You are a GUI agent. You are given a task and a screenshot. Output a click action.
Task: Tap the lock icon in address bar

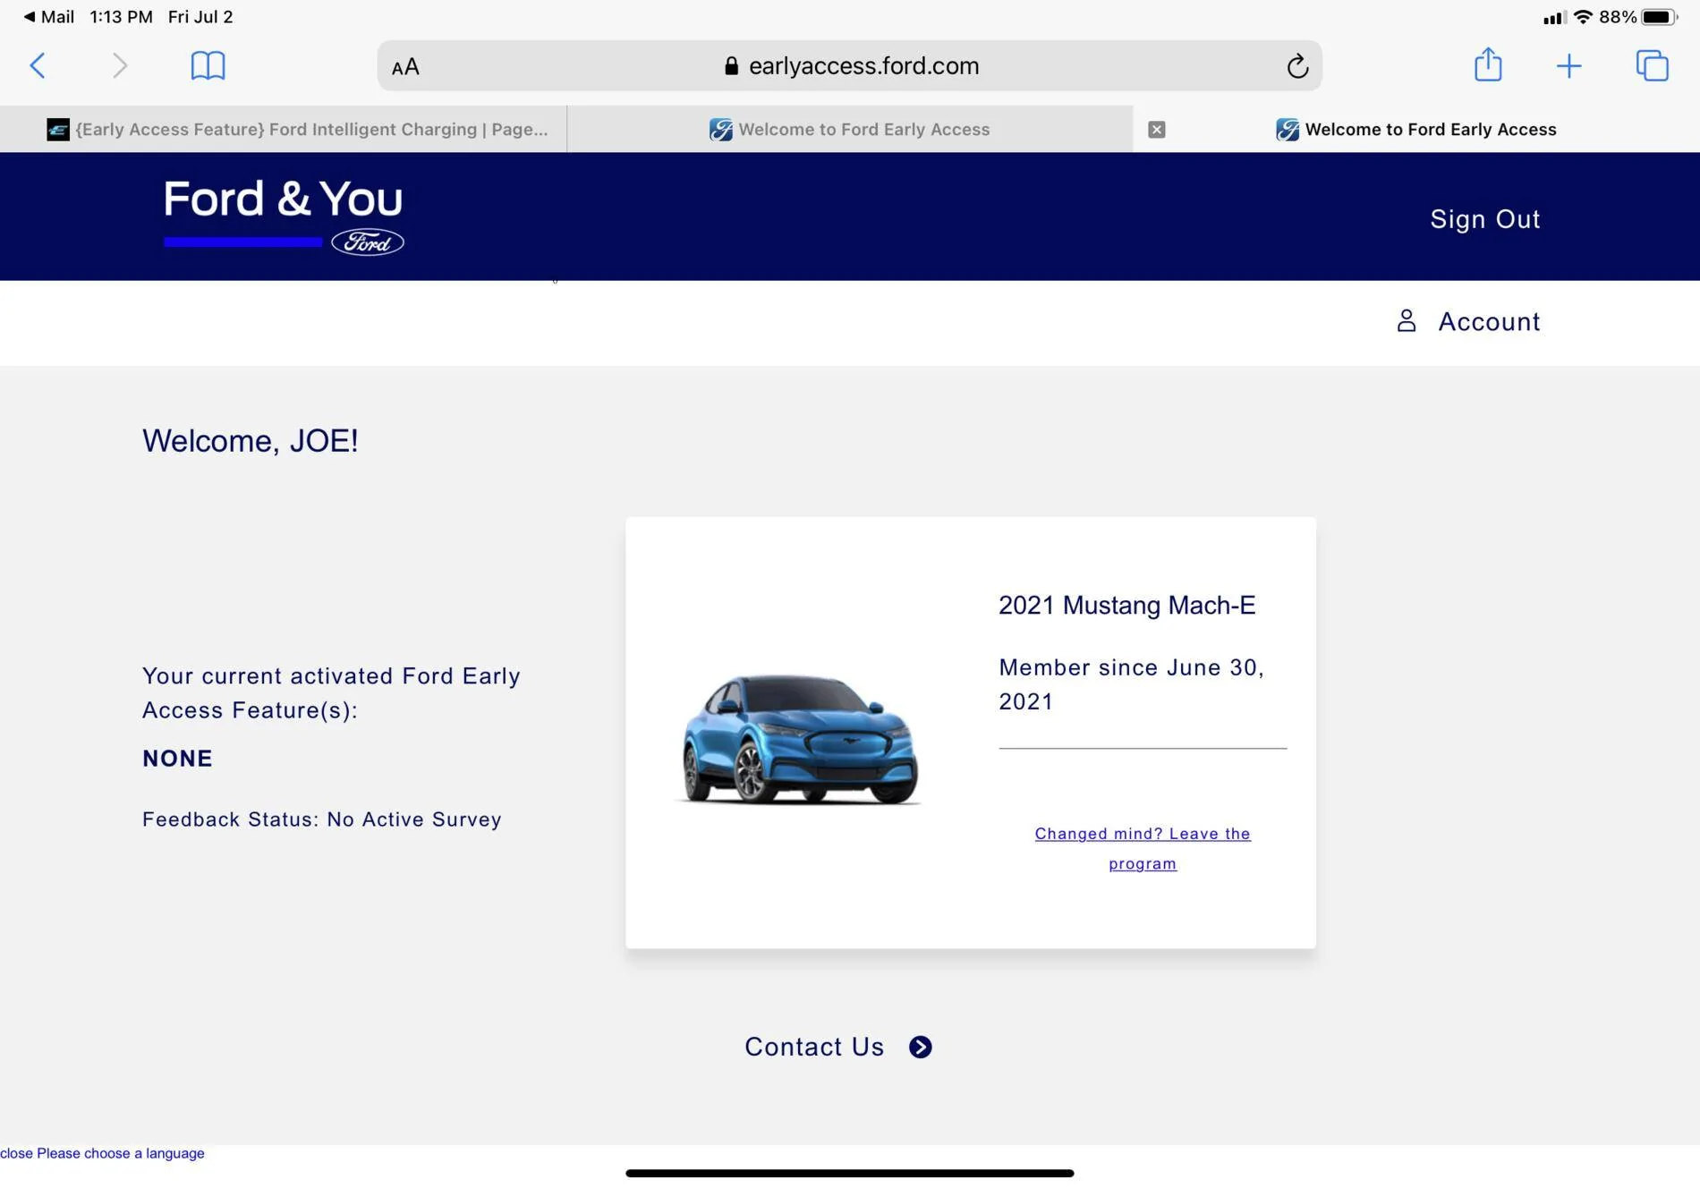click(731, 65)
